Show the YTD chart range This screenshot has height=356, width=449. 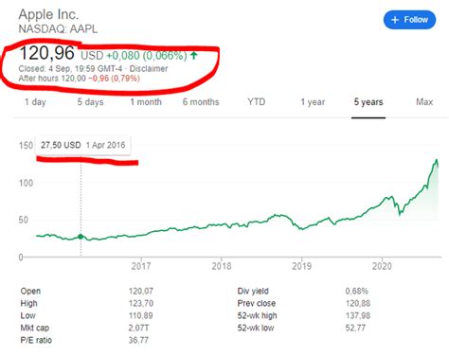click(x=257, y=102)
